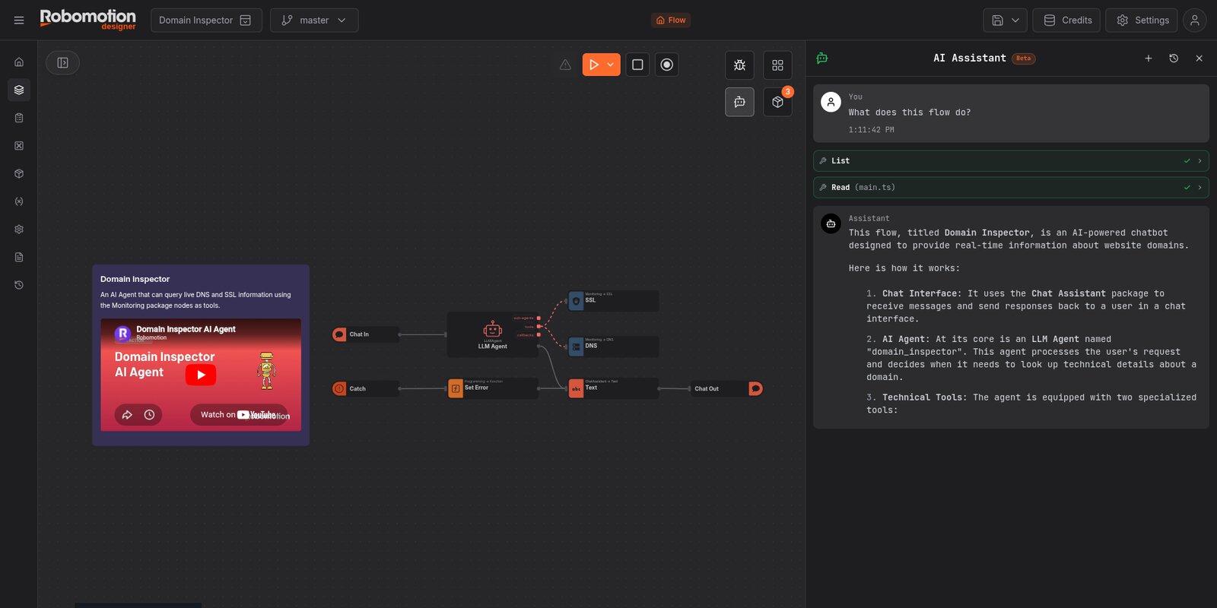
Task: Open the packages box with badge
Action: pos(777,102)
